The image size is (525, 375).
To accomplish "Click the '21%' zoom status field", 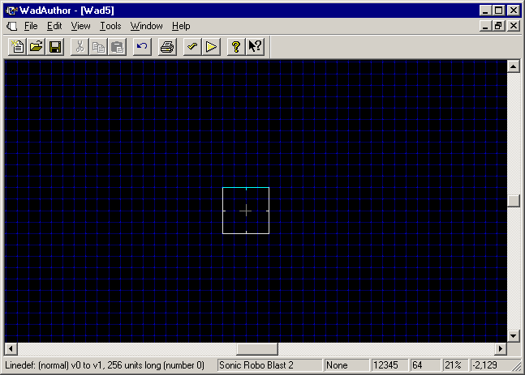I will pos(455,365).
